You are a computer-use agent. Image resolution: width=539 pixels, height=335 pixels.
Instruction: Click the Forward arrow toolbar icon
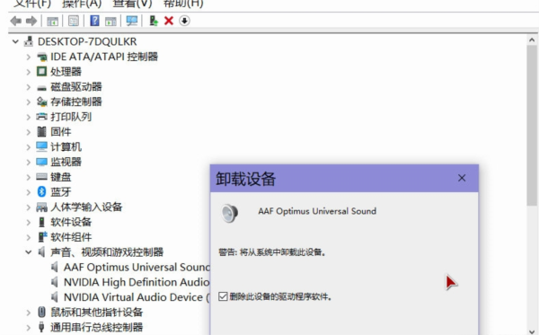[x=31, y=21]
